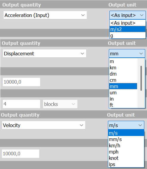The width and height of the screenshot is (147, 169).
Task: Select m/s2 in the acceleration unit list
Action: (128, 29)
